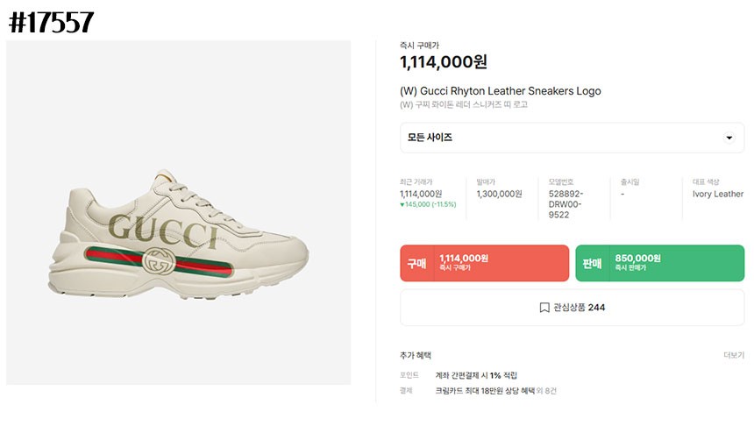Click the 발매가 1,300,000원 value
Screen dimensions: 754x433
(499, 195)
